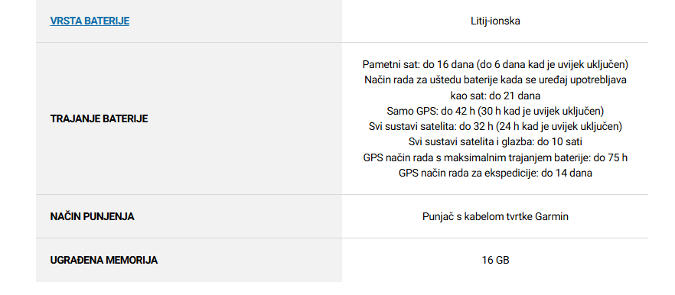The height and width of the screenshot is (295, 675).
Task: Click '(do 6 dana kad je uvijek uključen)' text
Action: click(553, 64)
